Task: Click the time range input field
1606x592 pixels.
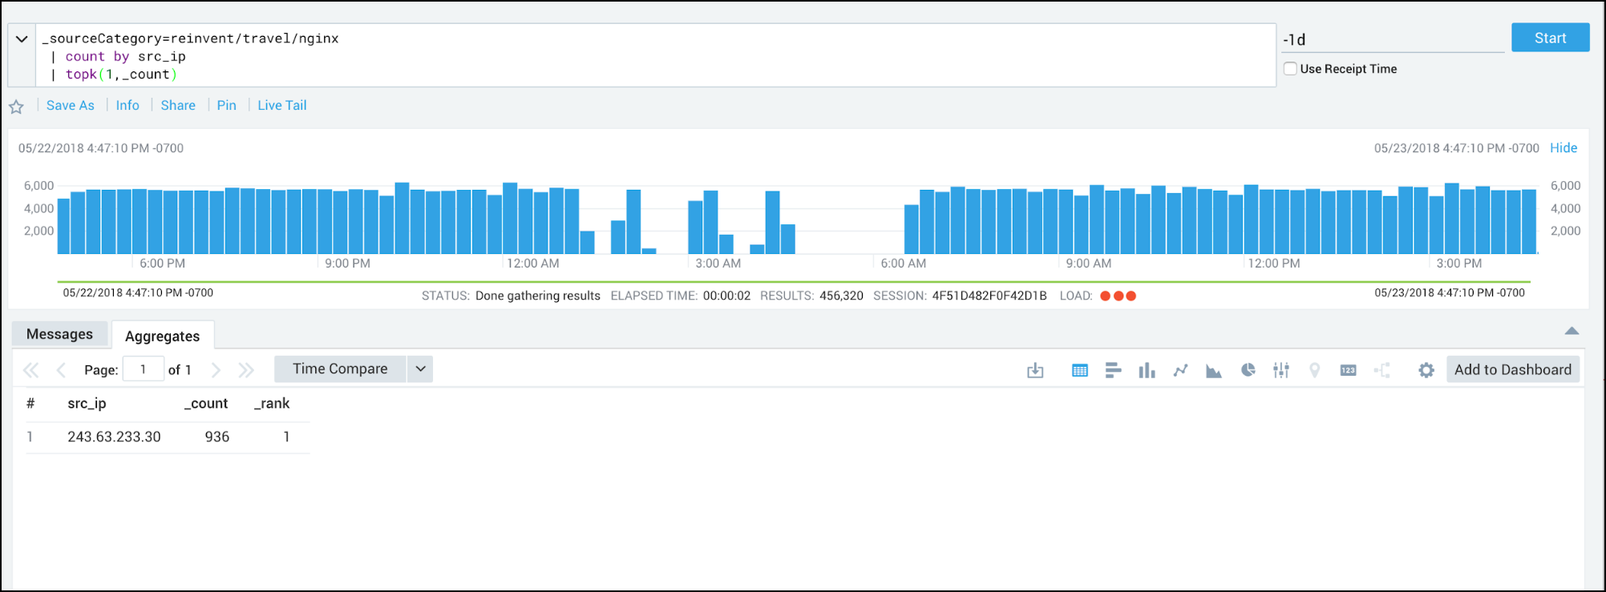Action: point(1392,39)
